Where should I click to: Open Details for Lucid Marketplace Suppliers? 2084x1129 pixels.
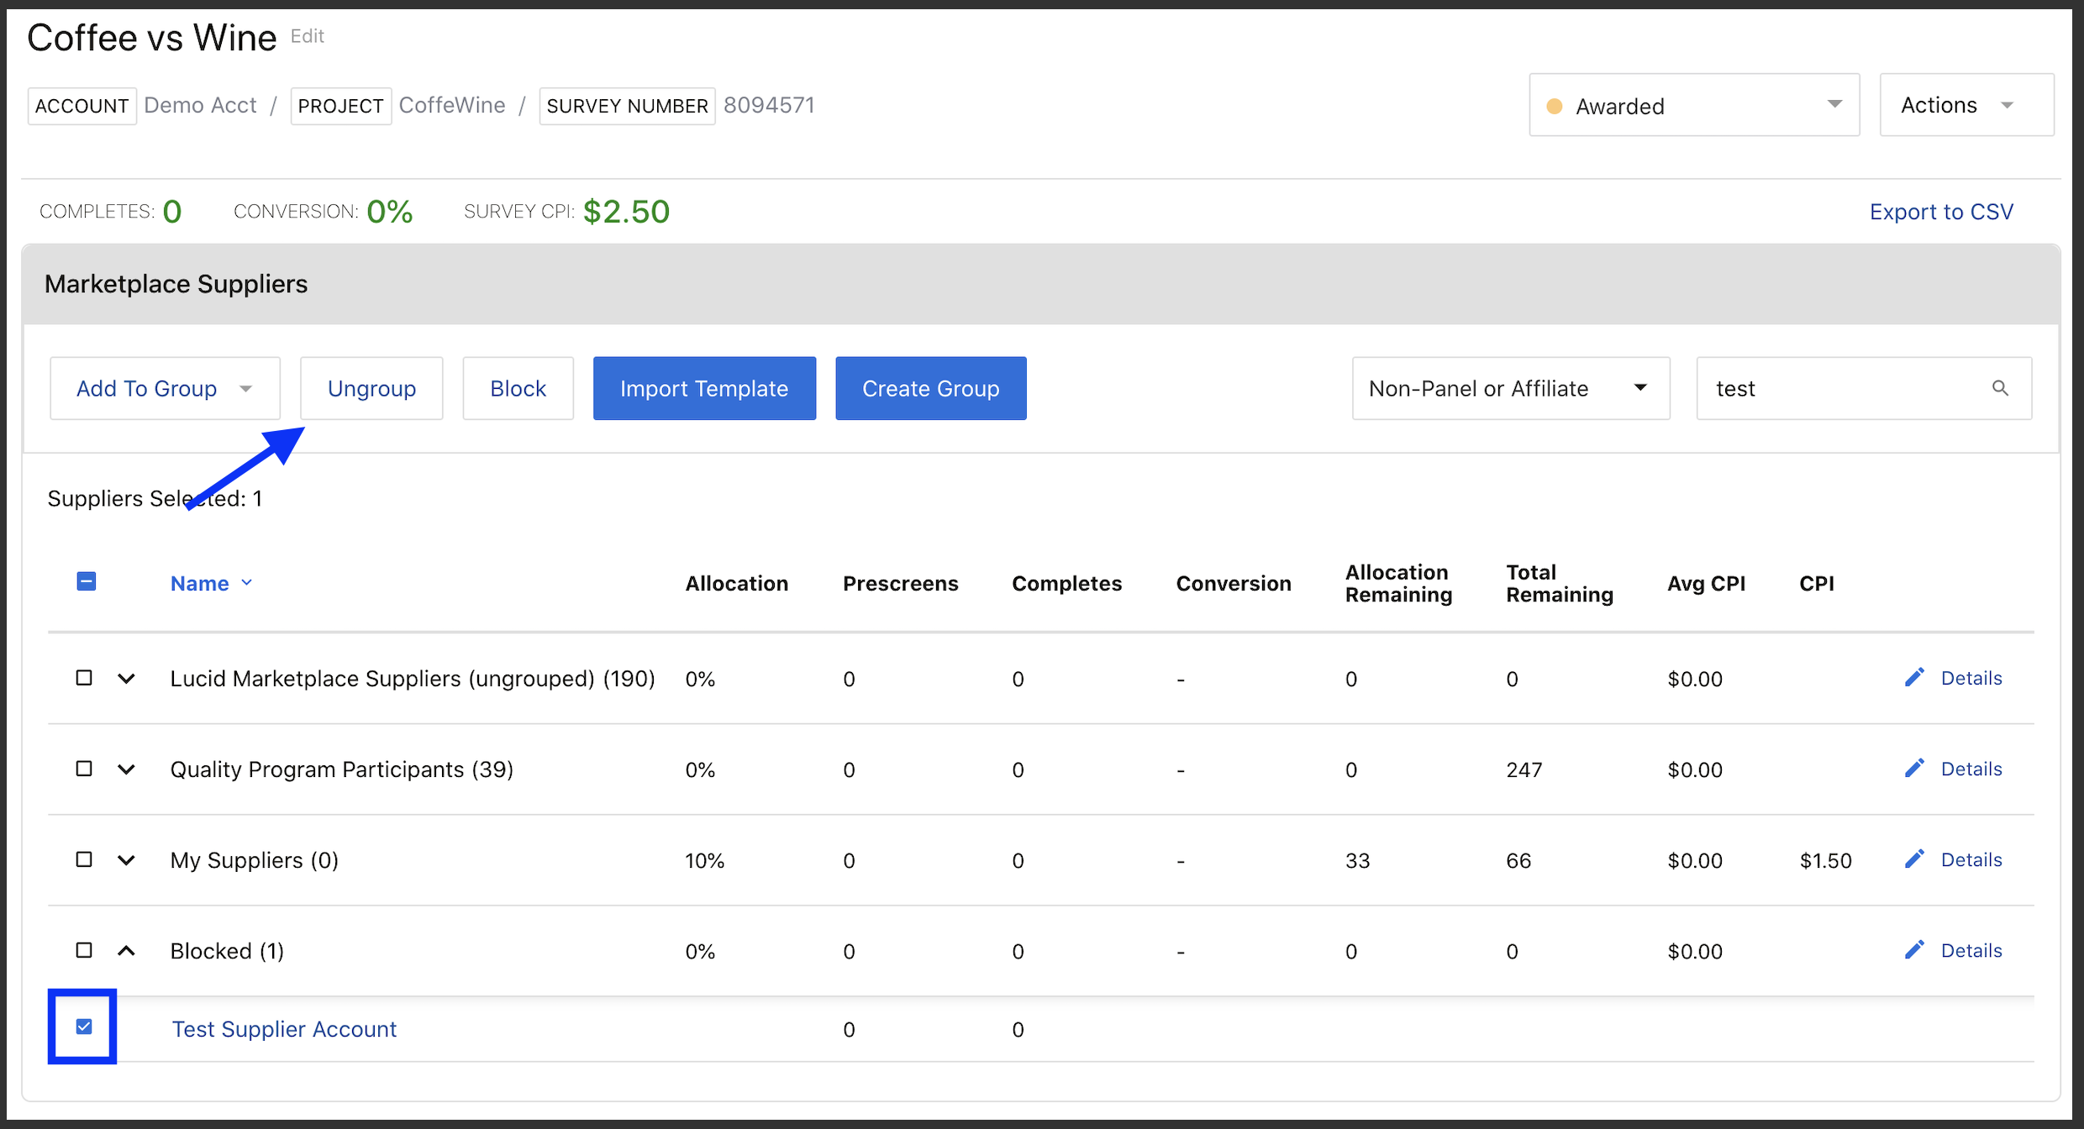click(x=1971, y=678)
